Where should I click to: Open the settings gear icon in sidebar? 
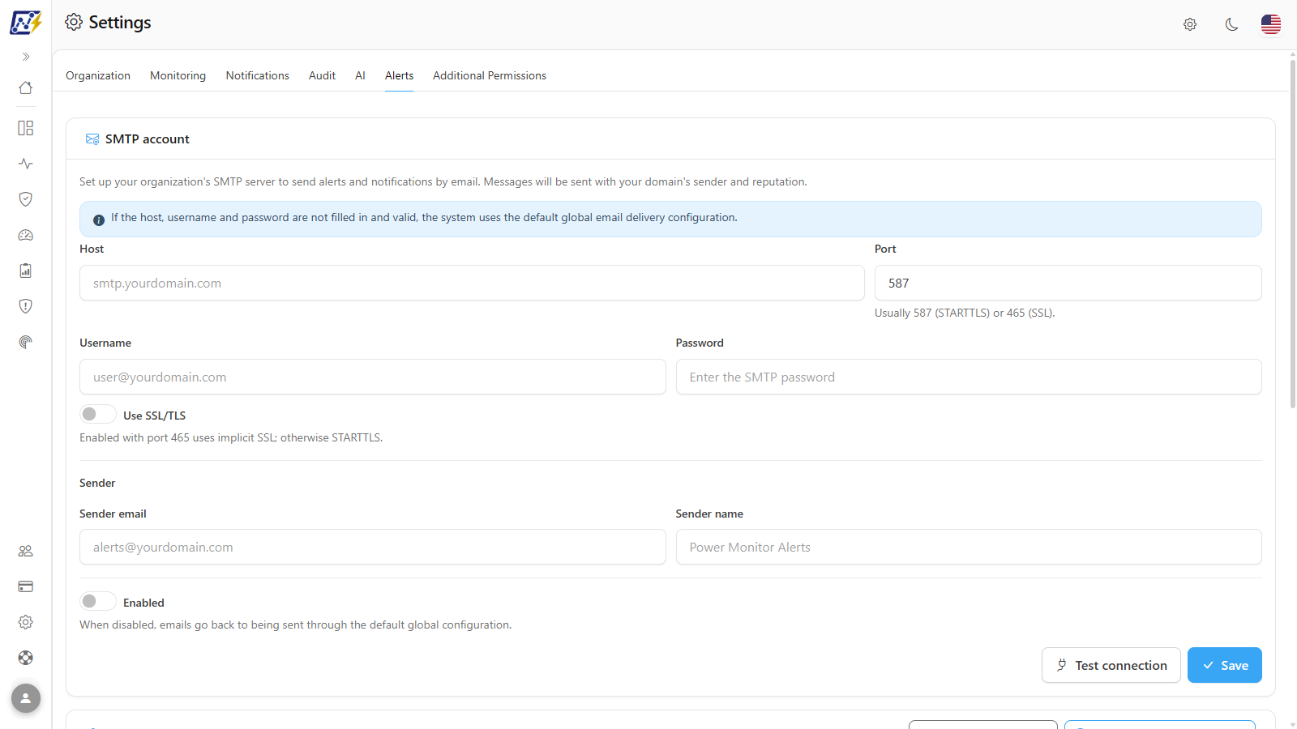tap(26, 622)
